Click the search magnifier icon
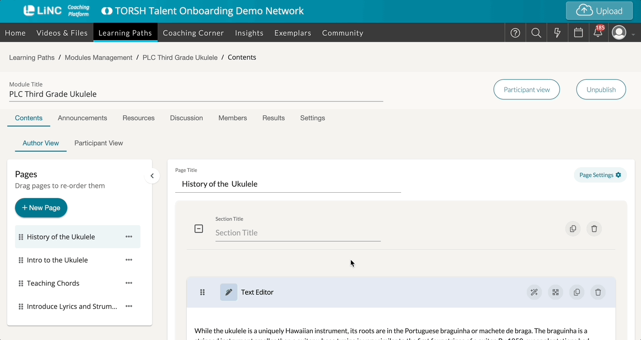 536,33
